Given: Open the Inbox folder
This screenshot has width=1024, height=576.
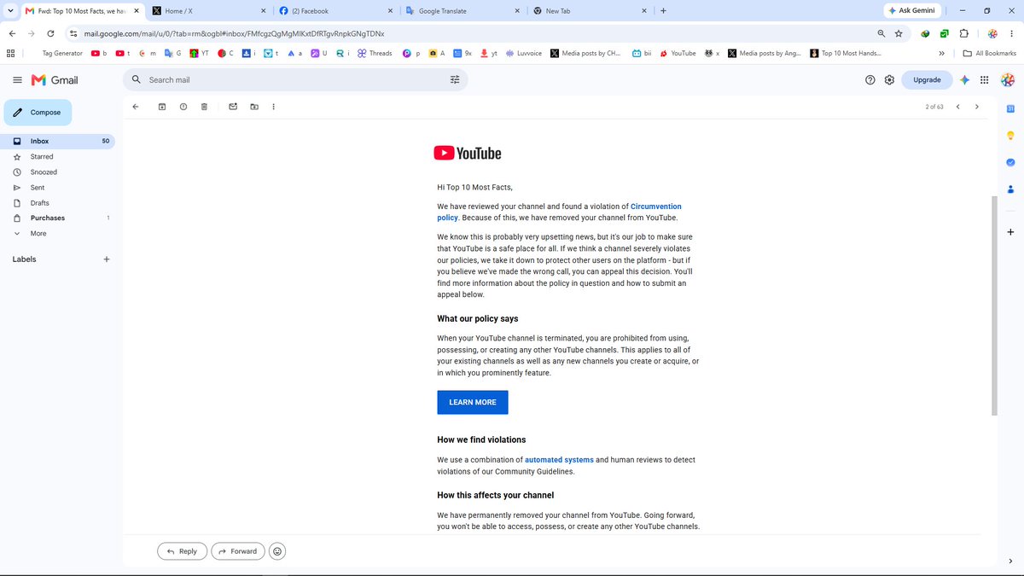Looking at the screenshot, I should point(57,141).
